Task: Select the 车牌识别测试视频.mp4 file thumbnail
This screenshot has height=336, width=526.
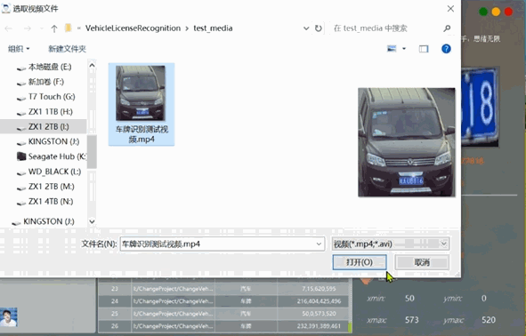Action: tap(142, 104)
